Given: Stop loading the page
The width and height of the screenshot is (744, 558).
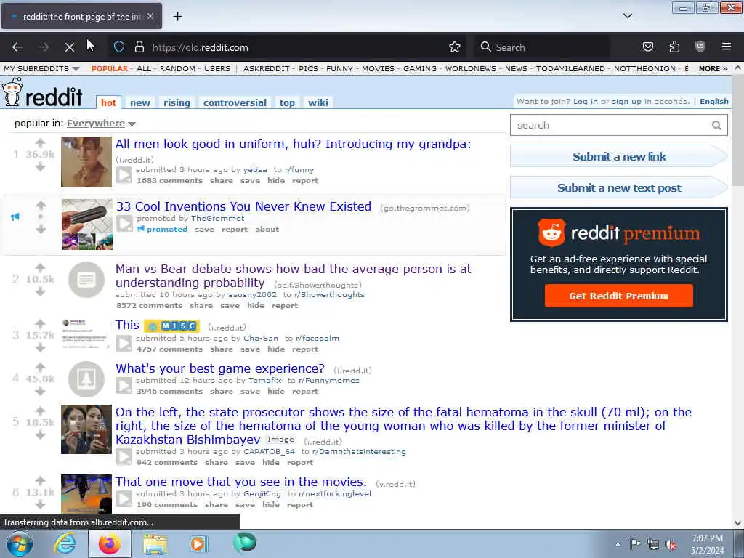Looking at the screenshot, I should pos(69,47).
